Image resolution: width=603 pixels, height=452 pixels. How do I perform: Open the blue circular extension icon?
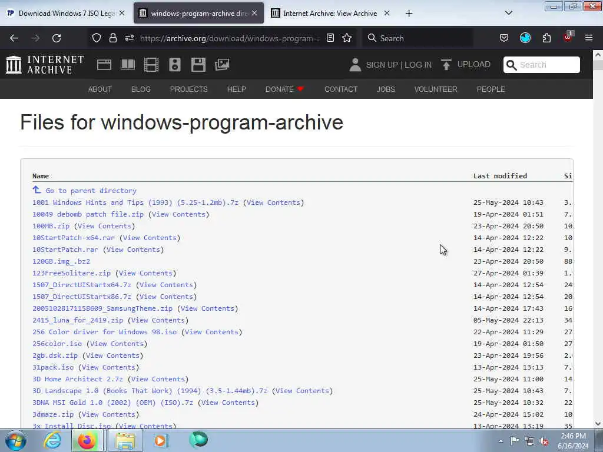tap(525, 38)
